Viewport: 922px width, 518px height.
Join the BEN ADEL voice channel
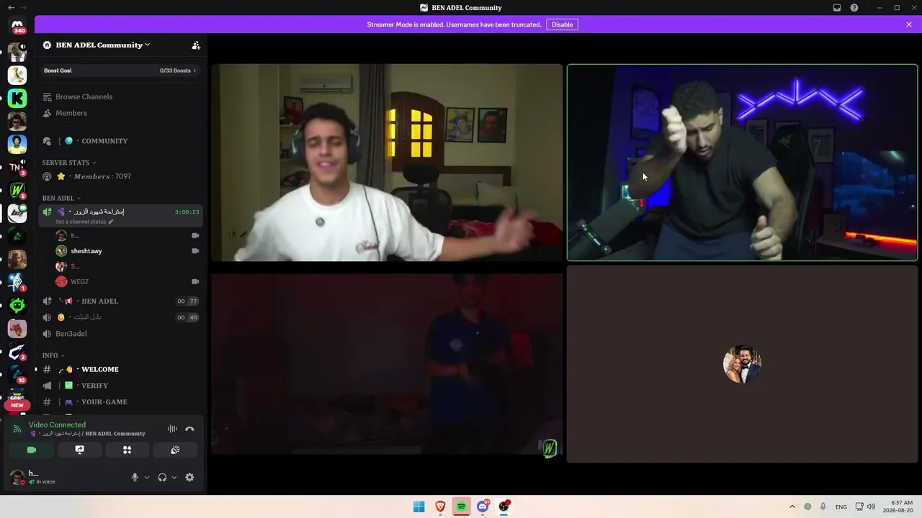120,301
